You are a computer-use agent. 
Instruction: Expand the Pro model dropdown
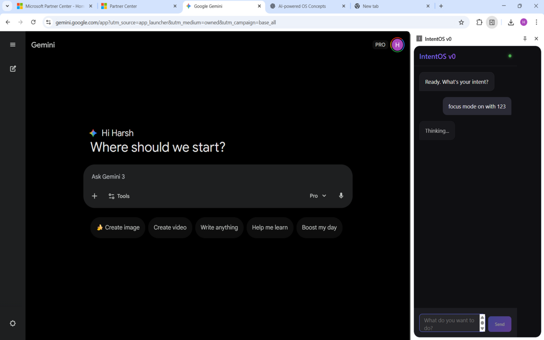tap(318, 196)
